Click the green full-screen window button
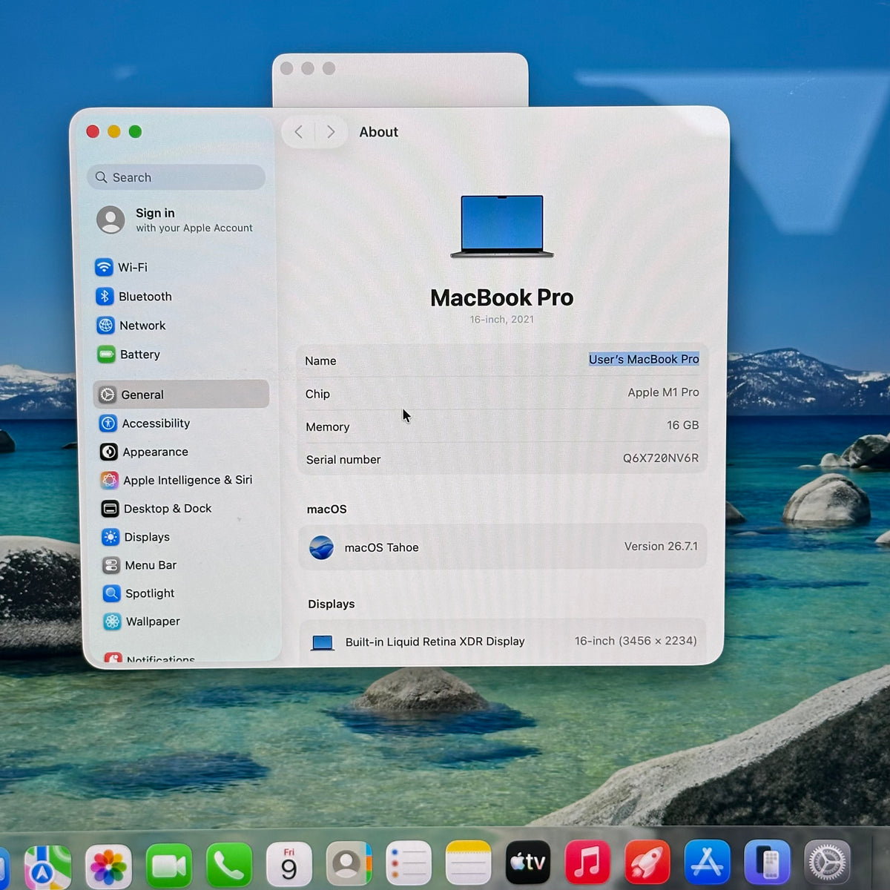This screenshot has height=890, width=890. click(x=135, y=131)
